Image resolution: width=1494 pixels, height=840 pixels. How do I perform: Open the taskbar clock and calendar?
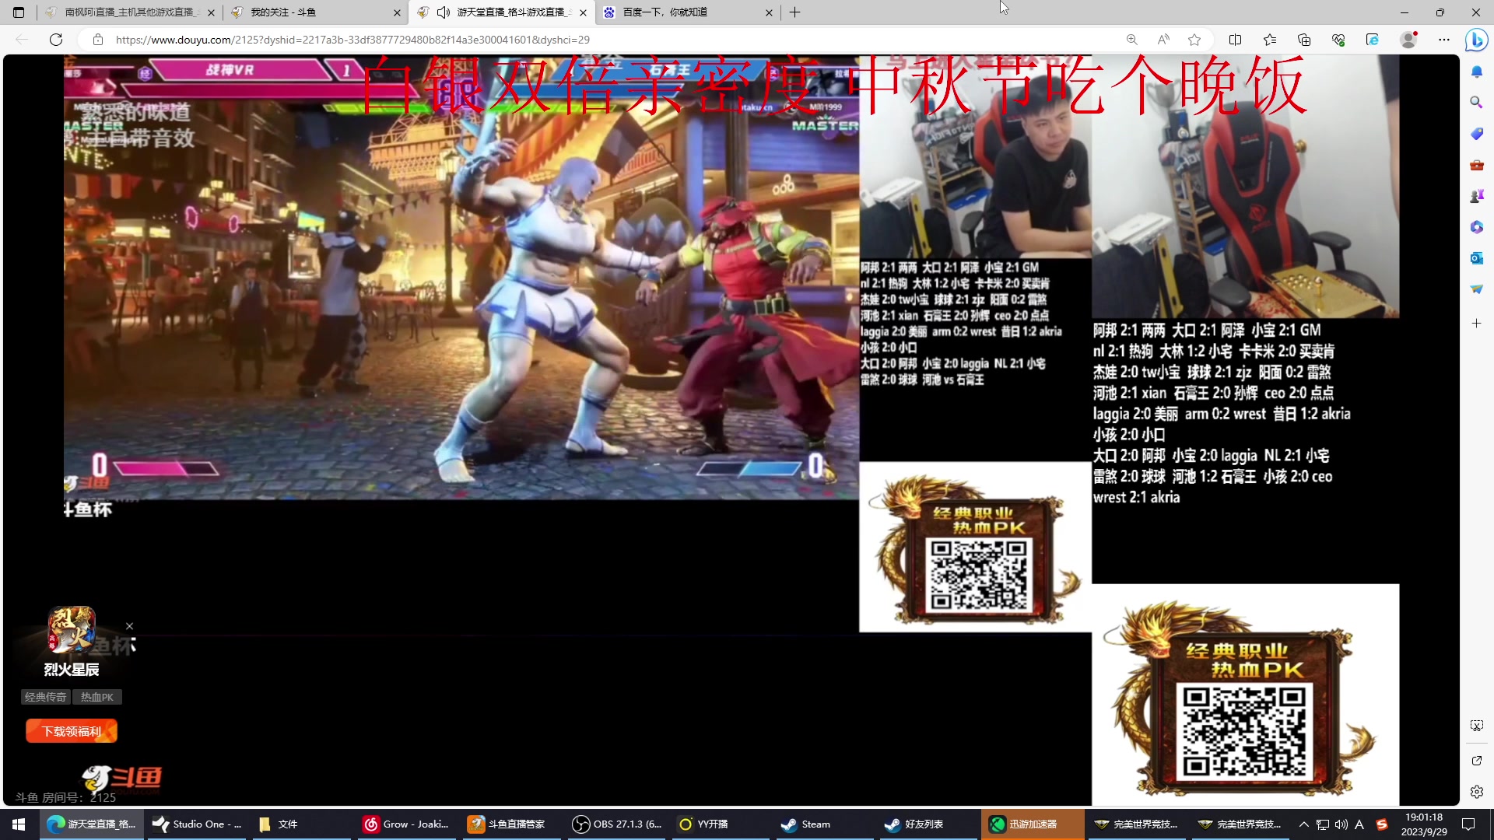(1424, 824)
